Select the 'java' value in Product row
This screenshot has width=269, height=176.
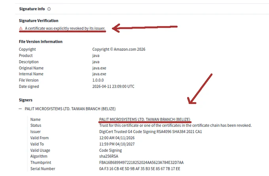pos(96,55)
